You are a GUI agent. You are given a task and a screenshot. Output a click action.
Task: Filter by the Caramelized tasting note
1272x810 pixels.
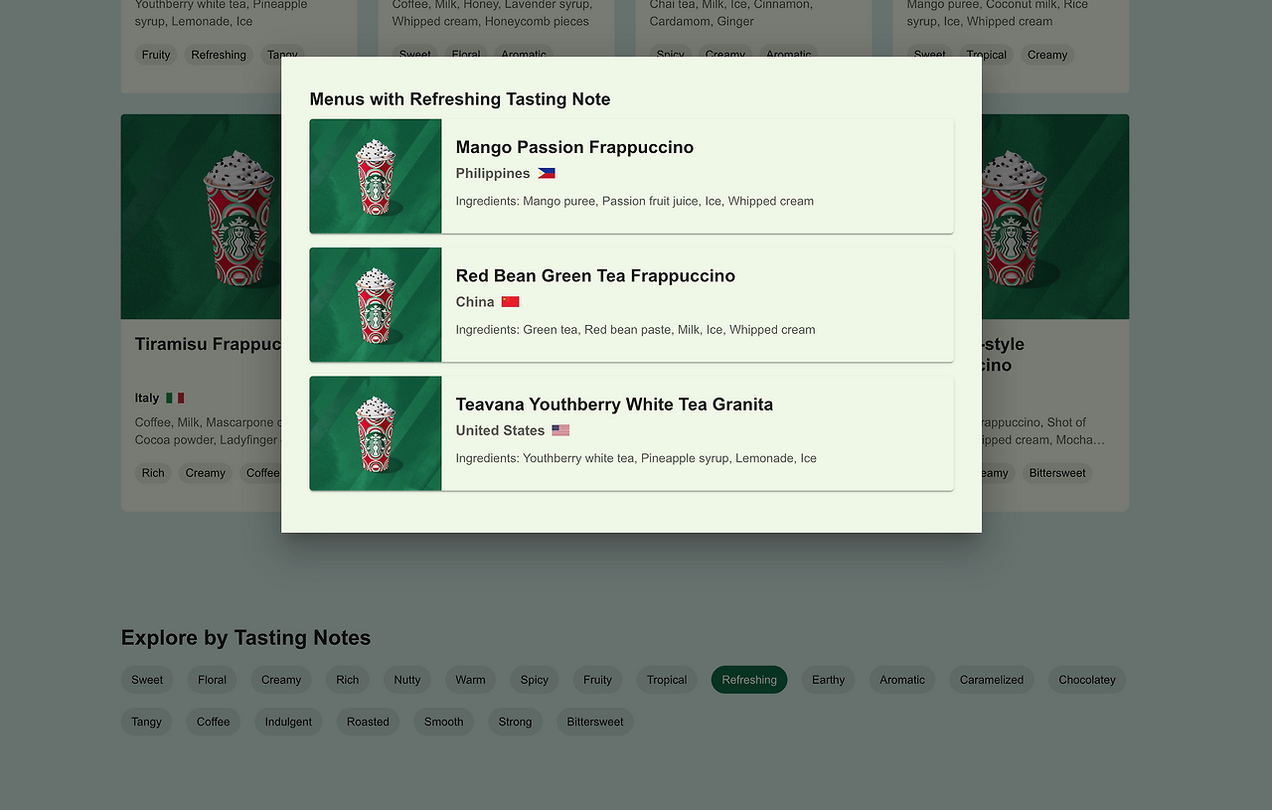coord(992,680)
